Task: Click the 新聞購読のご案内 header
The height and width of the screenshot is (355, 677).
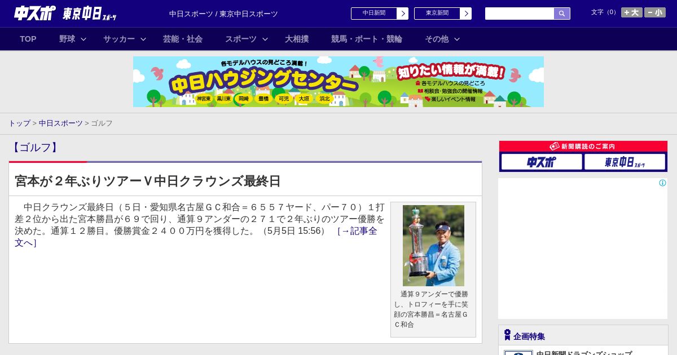Action: 583,147
